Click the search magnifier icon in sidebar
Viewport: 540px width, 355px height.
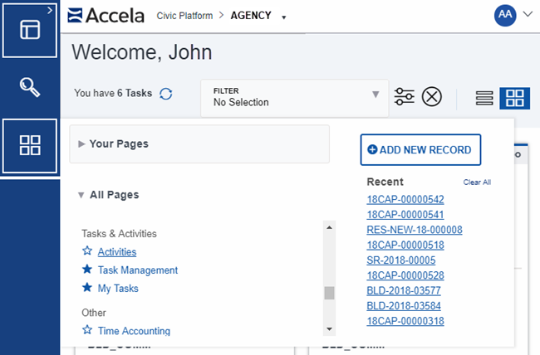pos(30,87)
